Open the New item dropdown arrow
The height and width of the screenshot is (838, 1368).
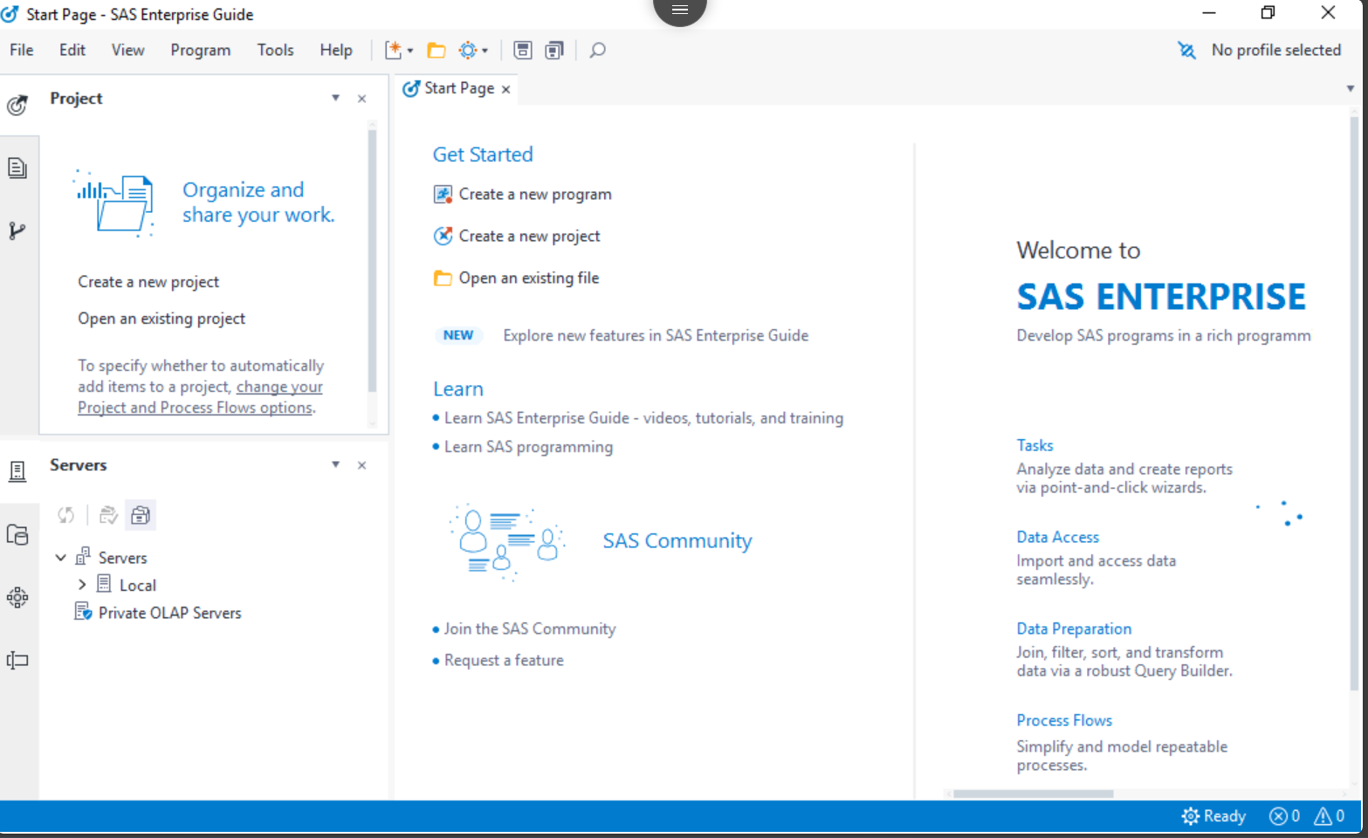click(x=410, y=51)
